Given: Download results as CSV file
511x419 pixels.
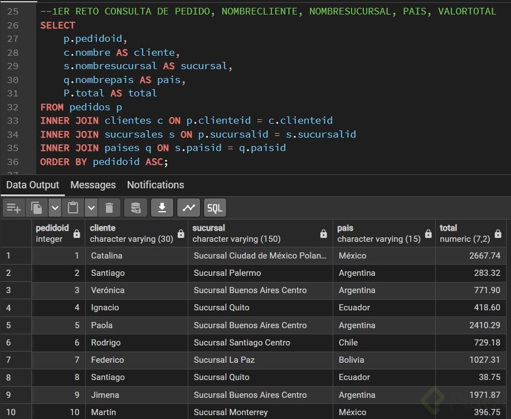Looking at the screenshot, I should tap(162, 208).
